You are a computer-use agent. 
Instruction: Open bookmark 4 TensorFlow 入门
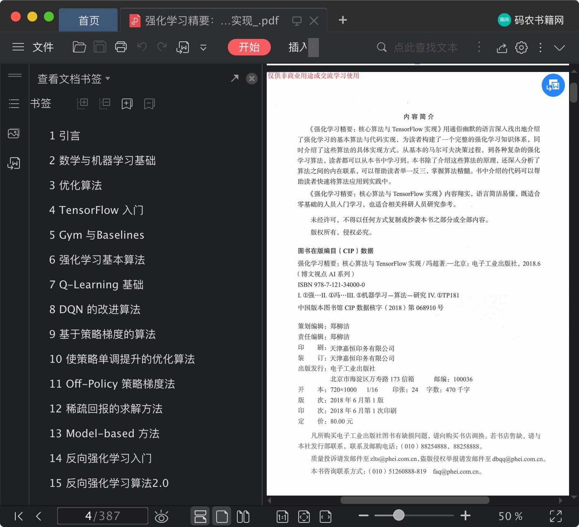tap(96, 210)
